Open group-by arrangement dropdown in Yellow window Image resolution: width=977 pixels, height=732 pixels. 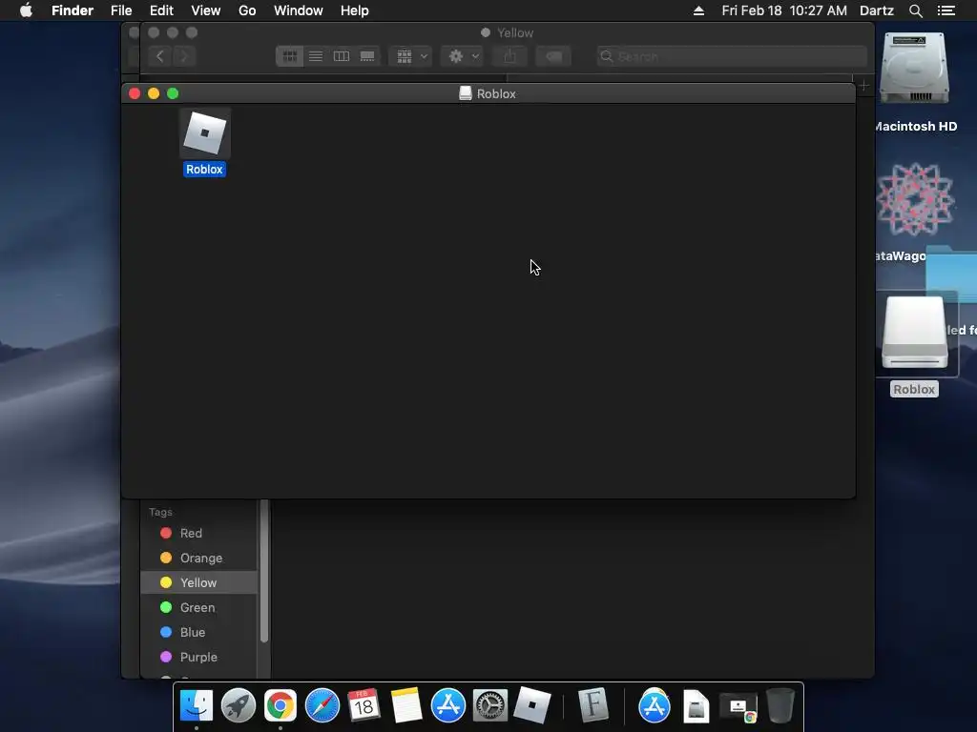pos(410,56)
